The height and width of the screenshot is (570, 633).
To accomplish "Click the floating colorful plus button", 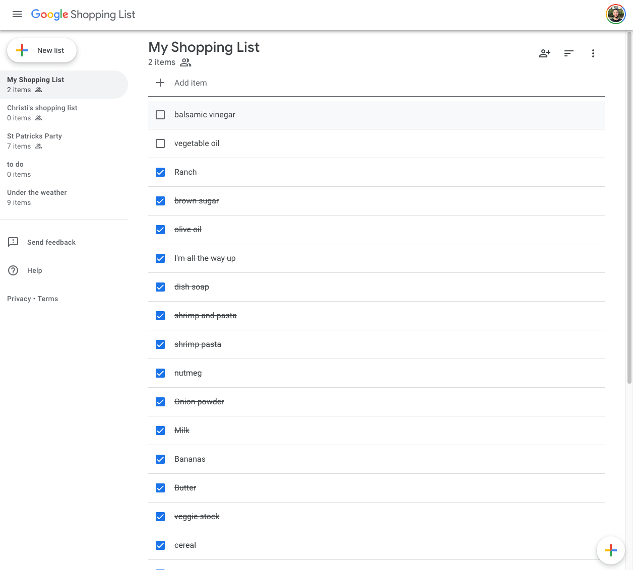I will tap(610, 550).
